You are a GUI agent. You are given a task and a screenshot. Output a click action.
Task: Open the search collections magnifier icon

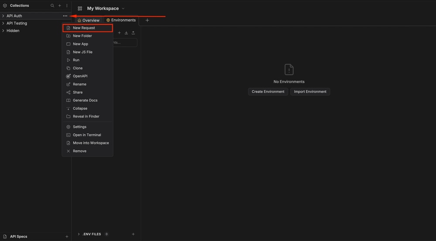52,6
